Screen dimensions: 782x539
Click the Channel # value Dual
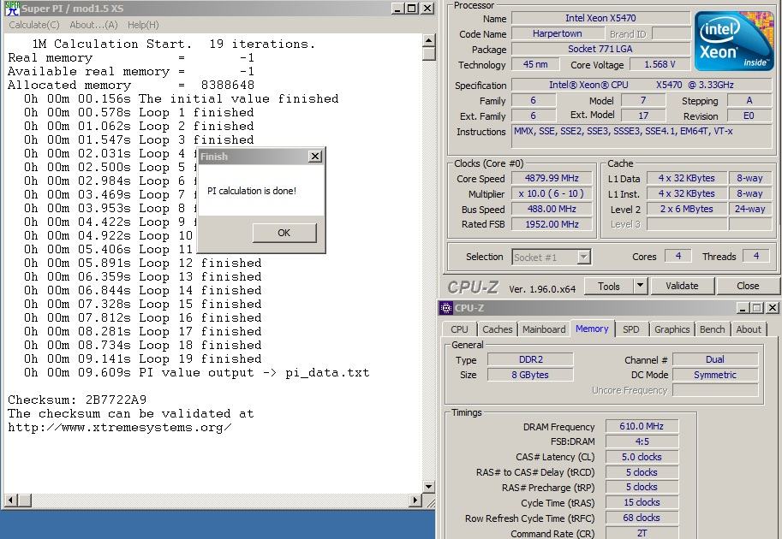tap(715, 359)
